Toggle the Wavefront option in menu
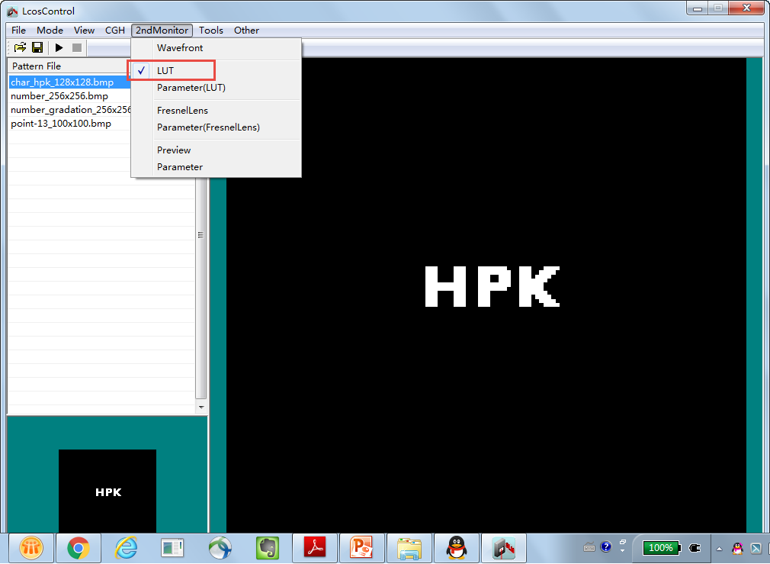The height and width of the screenshot is (564, 770). (180, 48)
